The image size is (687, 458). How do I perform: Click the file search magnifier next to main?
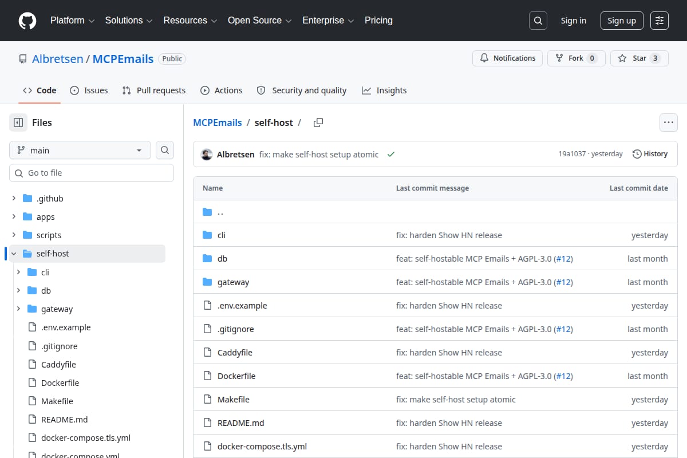[165, 150]
